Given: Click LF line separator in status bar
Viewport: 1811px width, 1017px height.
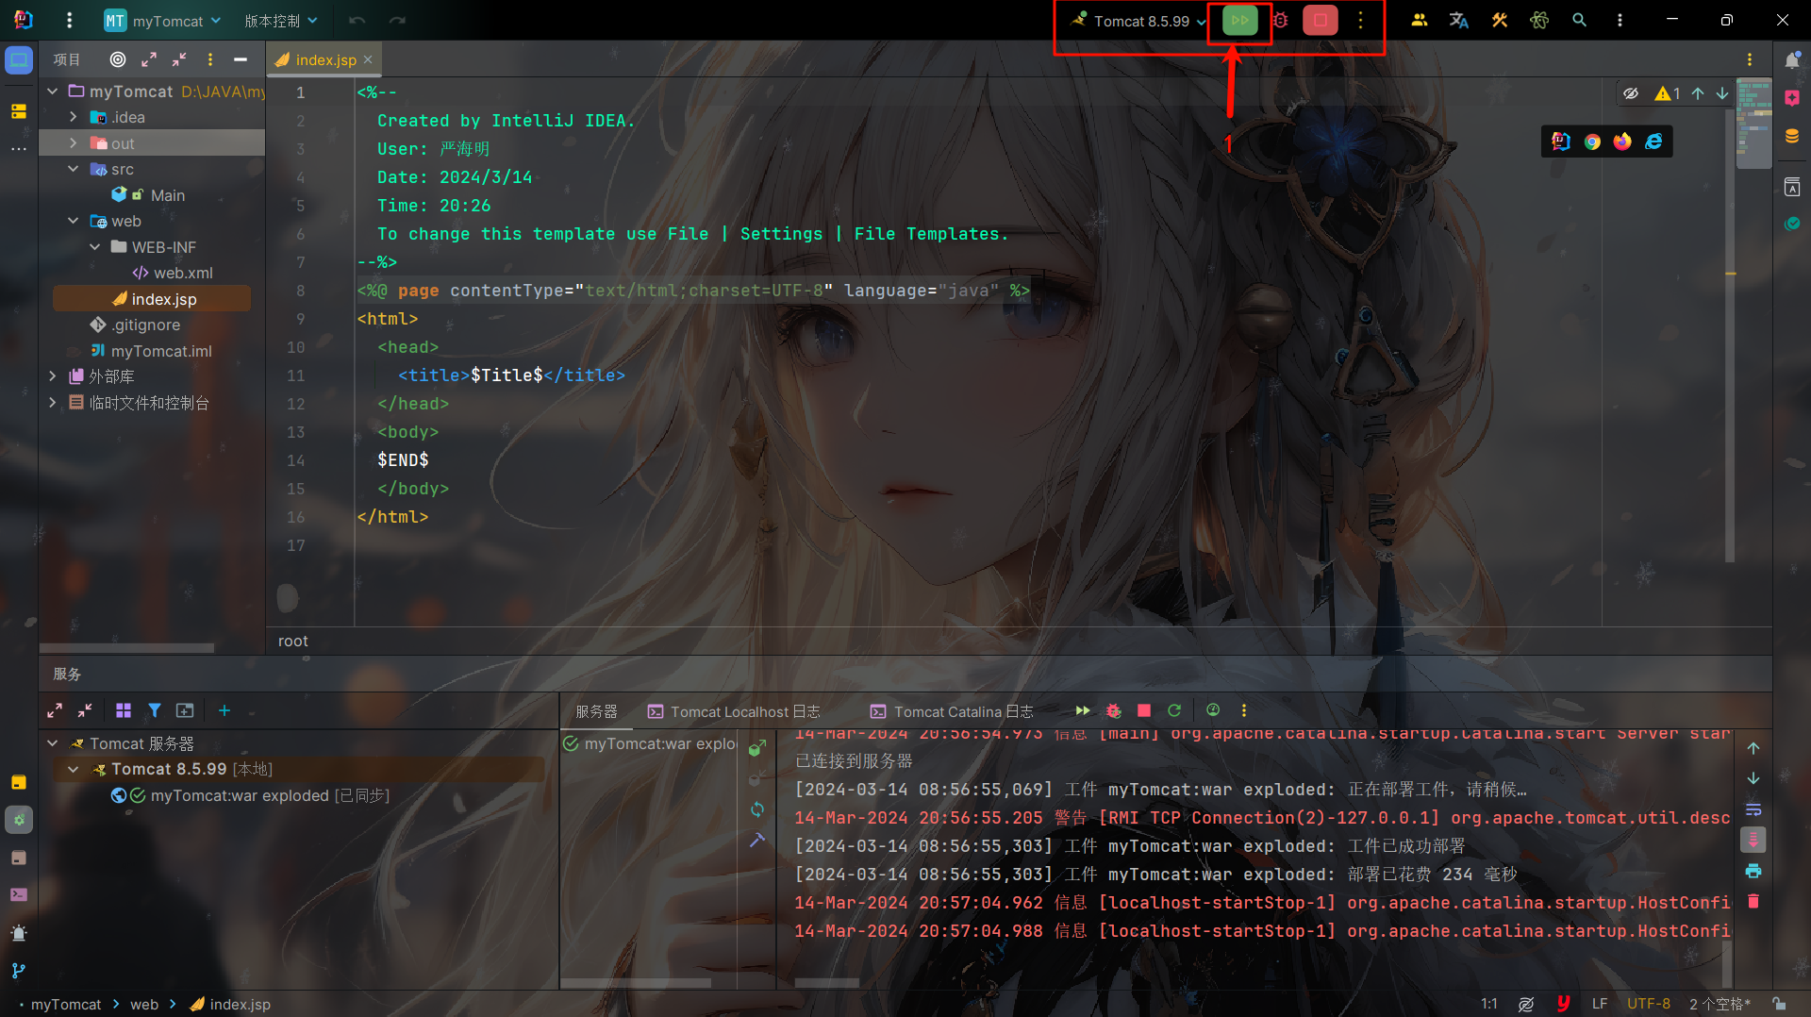Looking at the screenshot, I should click(1600, 1004).
